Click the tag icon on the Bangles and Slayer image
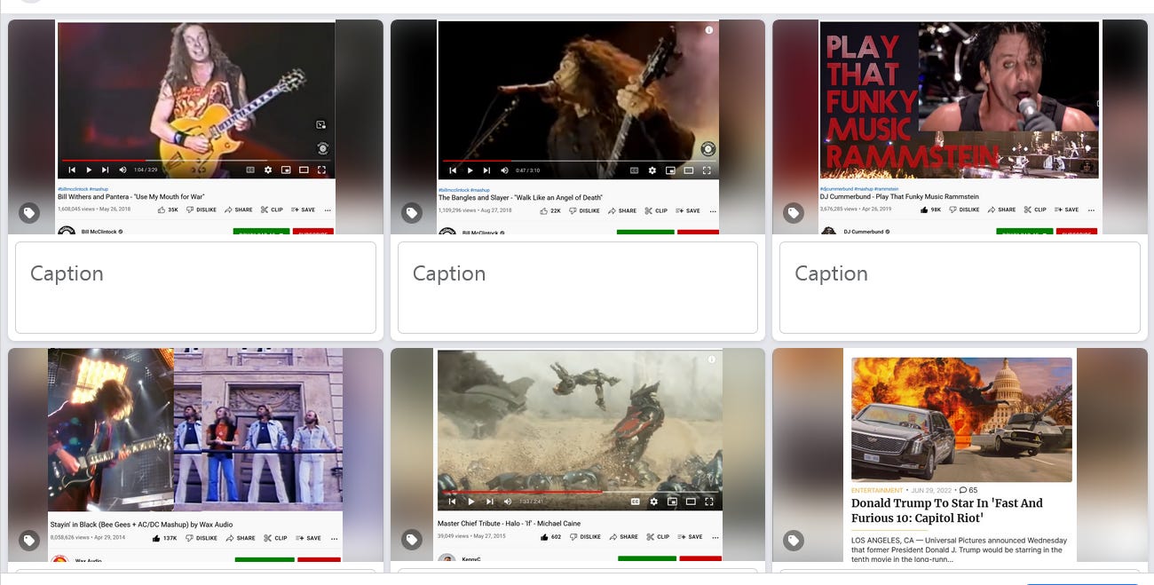Image resolution: width=1154 pixels, height=585 pixels. point(411,213)
